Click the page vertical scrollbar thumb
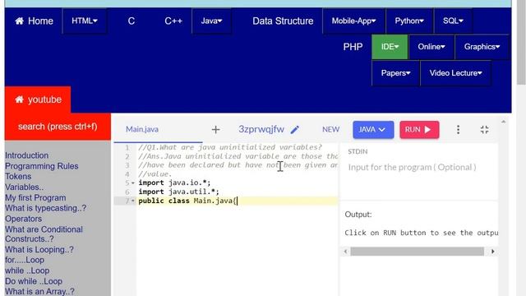 click(x=521, y=42)
